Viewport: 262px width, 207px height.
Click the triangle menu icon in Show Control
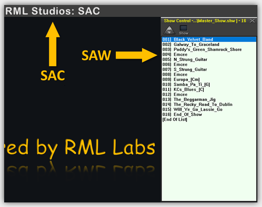coord(169,30)
